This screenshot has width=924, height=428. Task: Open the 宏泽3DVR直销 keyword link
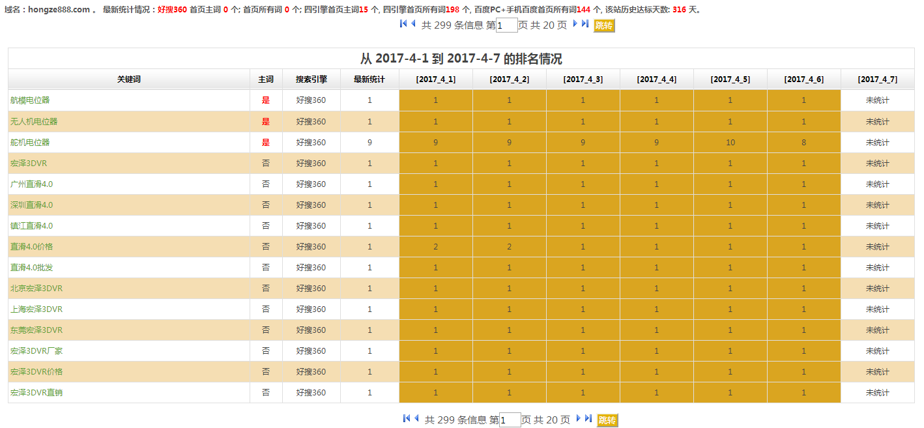[x=36, y=392]
